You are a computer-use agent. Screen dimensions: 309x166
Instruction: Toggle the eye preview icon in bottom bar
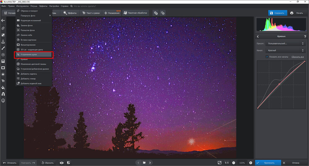pyautogui.click(x=61, y=163)
